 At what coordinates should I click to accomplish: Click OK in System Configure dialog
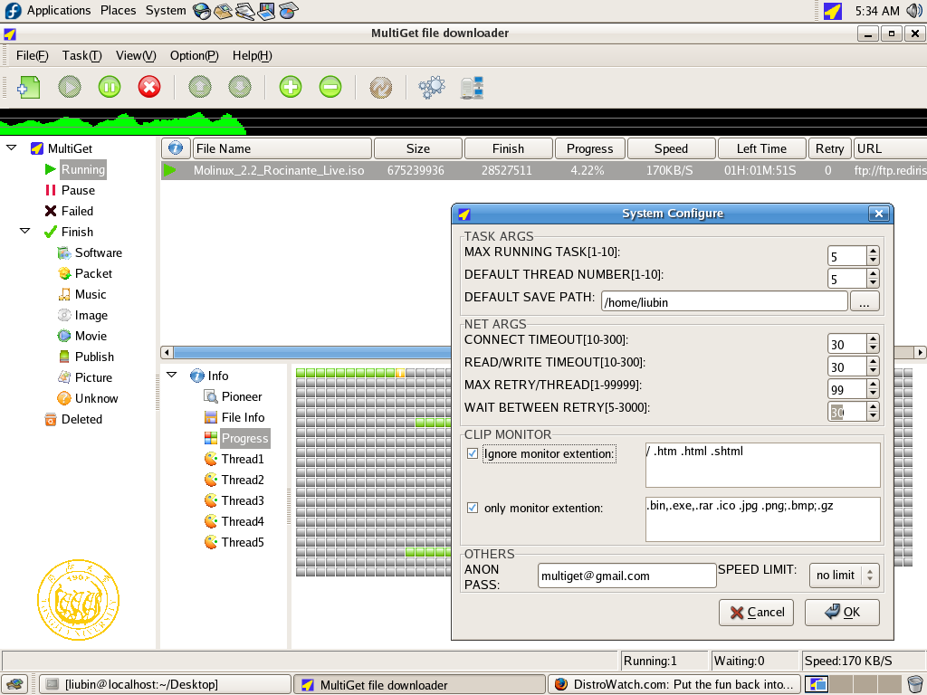(x=842, y=612)
